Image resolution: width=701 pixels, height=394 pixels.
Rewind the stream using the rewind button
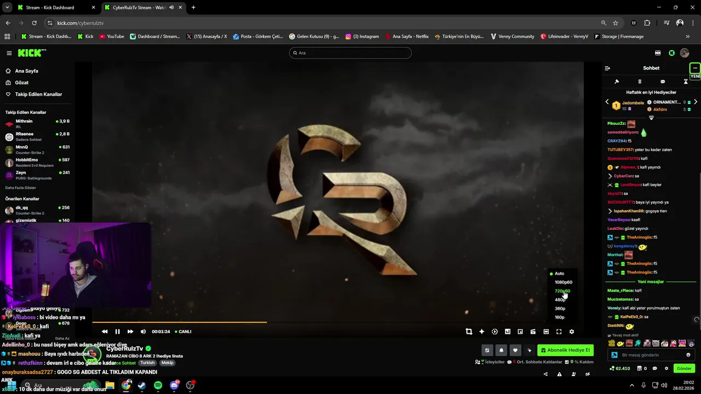point(105,332)
